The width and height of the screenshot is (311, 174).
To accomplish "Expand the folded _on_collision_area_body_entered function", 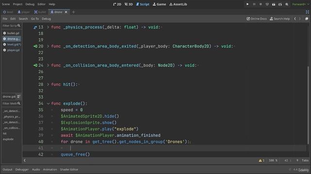I will coord(48,65).
